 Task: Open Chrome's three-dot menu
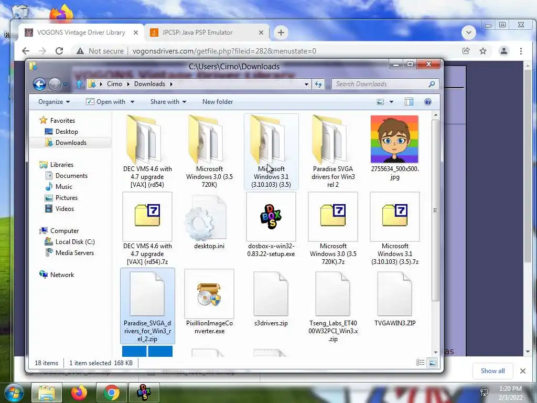(521, 51)
